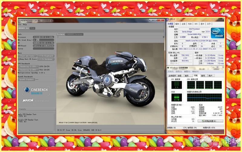Click the MAXON logo in sidebar

click(x=28, y=100)
